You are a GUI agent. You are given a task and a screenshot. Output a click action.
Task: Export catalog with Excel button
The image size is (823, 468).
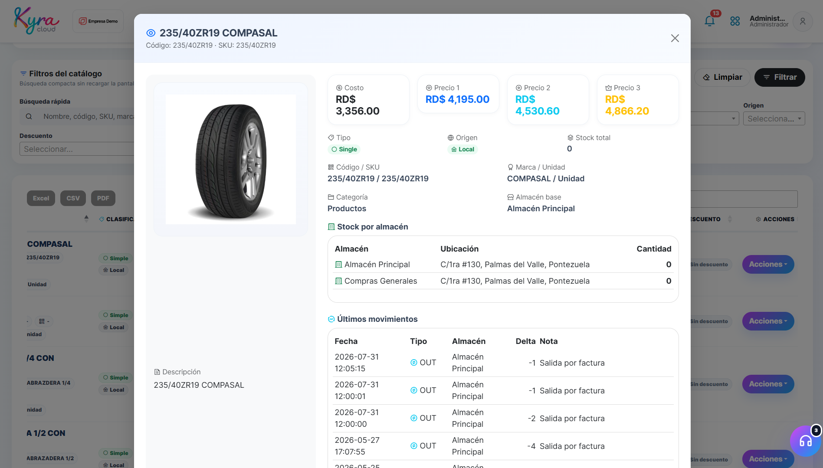(x=41, y=198)
